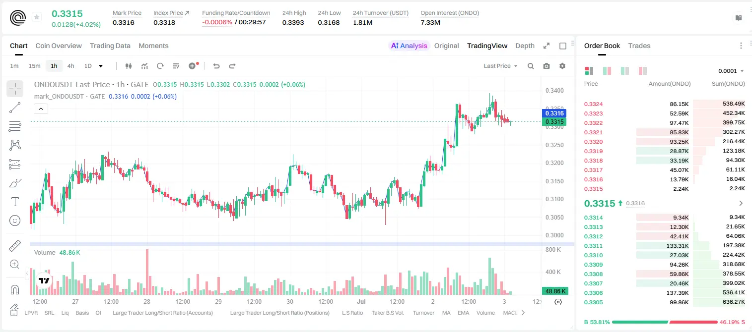
Task: Add ONDO to favorites with star
Action: [x=37, y=17]
